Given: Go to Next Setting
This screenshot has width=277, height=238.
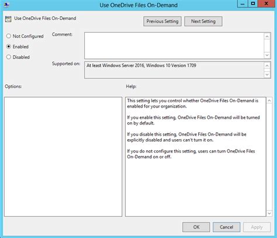Looking at the screenshot, I should coord(203,21).
